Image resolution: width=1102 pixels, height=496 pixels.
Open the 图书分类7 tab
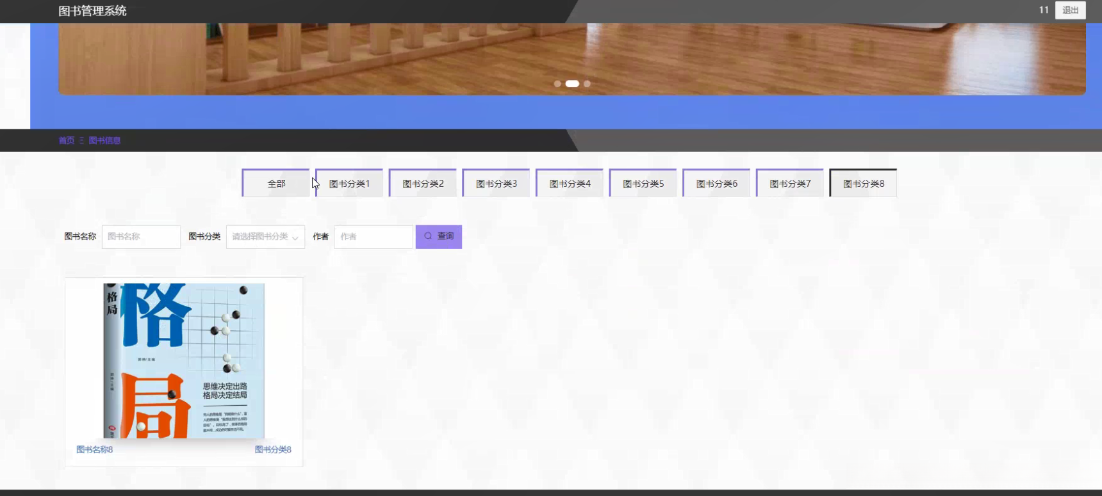pyautogui.click(x=790, y=184)
